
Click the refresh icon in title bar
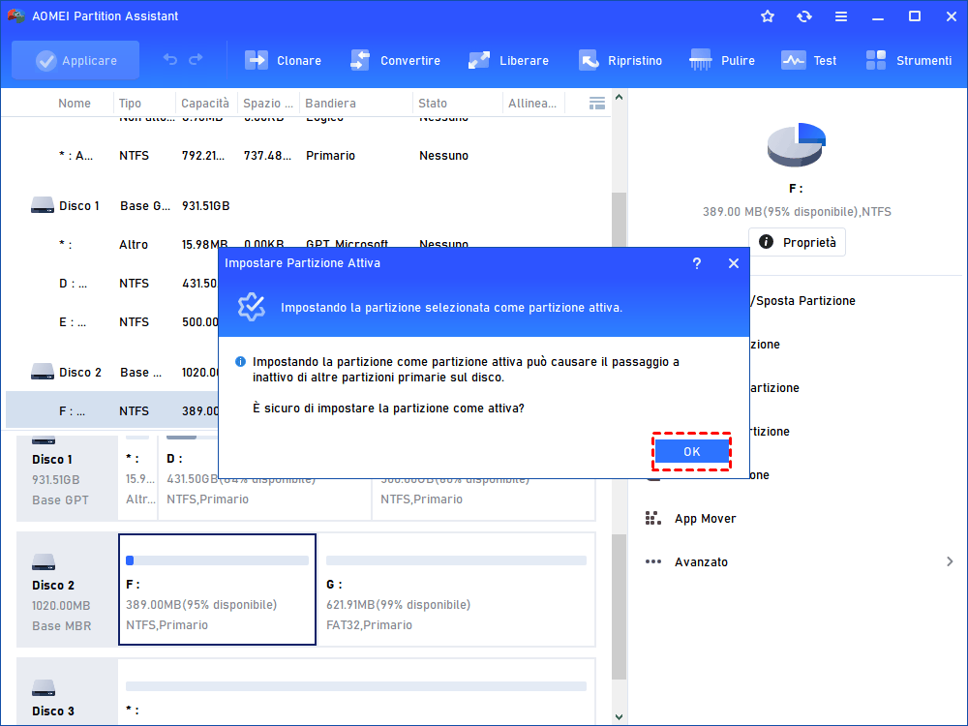(x=803, y=16)
